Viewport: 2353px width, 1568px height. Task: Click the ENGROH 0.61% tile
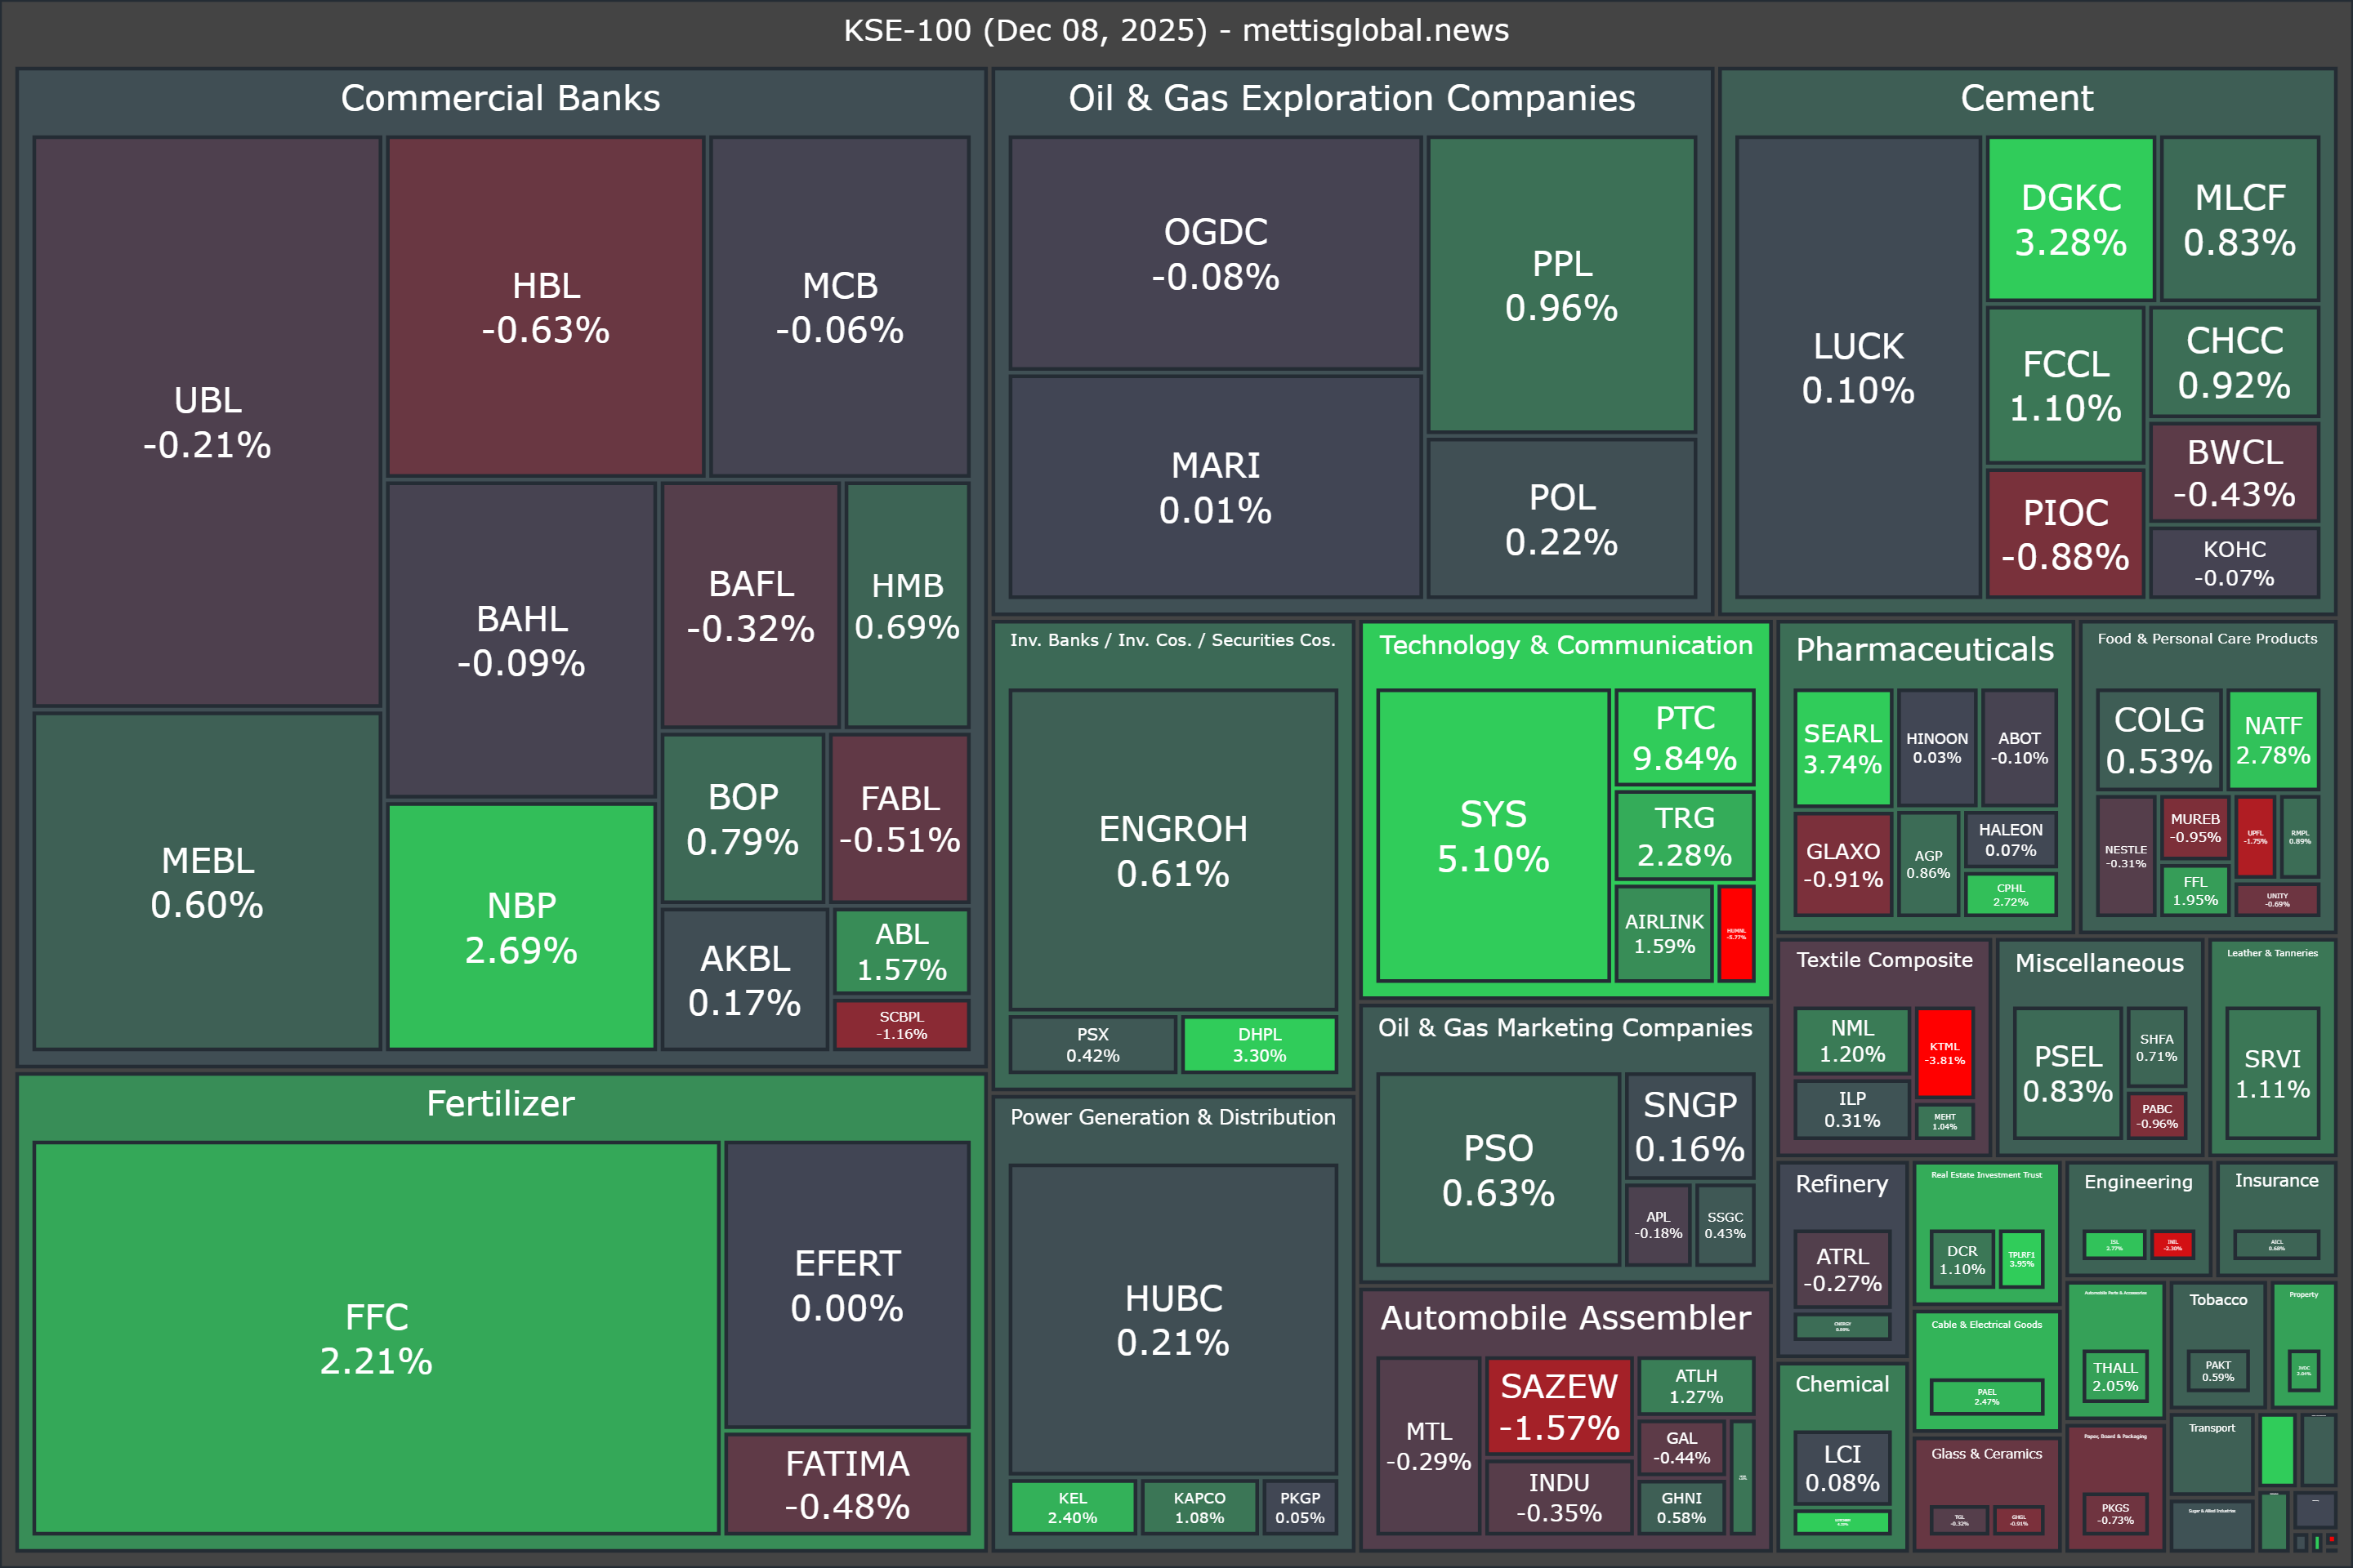(x=1172, y=850)
